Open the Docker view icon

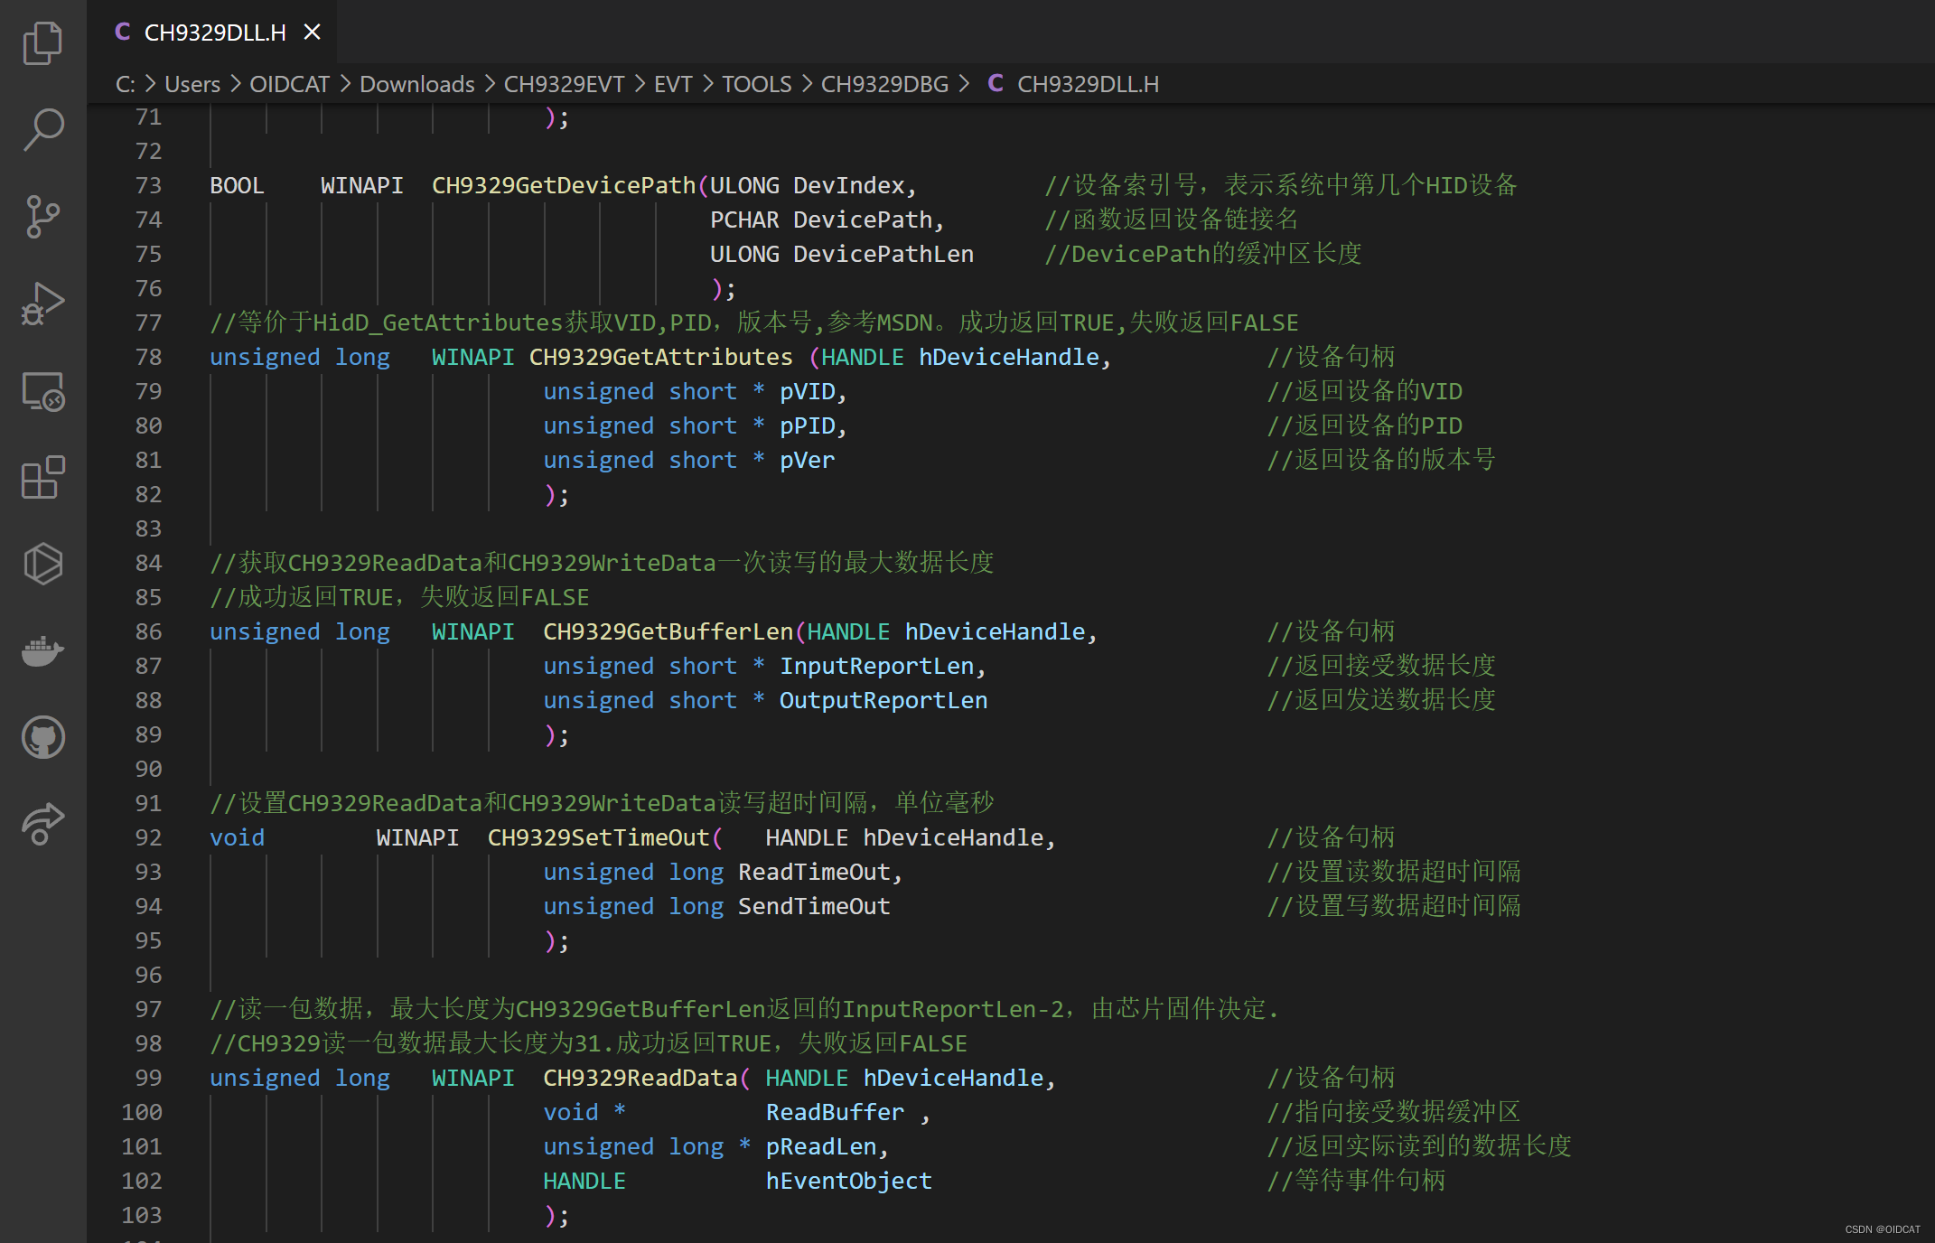42,650
